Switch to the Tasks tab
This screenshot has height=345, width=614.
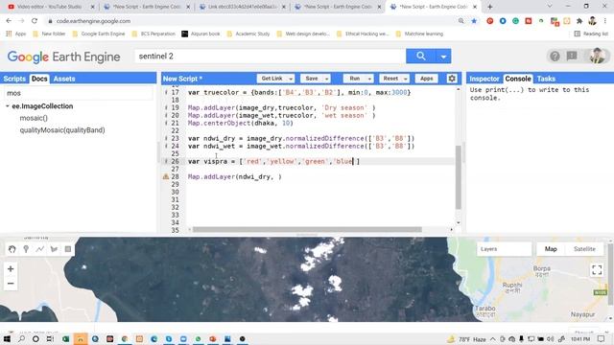(546, 79)
